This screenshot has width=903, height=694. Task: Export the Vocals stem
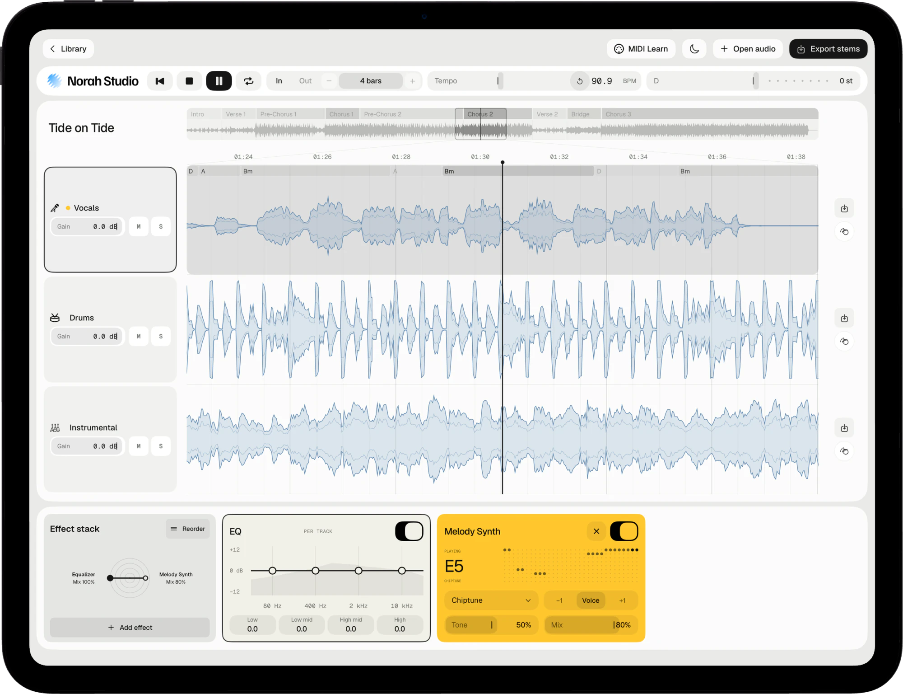844,208
